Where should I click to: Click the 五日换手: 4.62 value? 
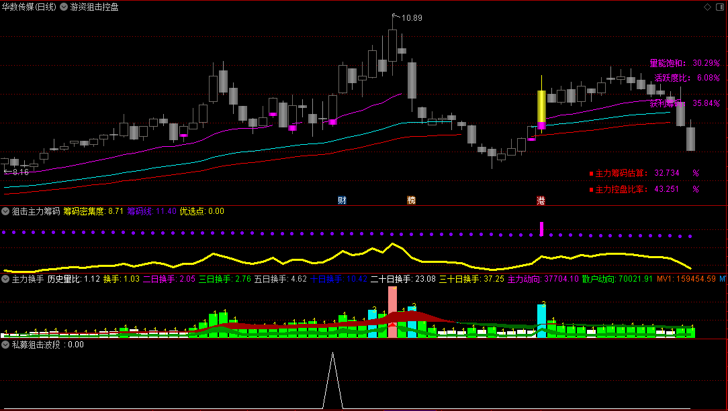pos(281,279)
